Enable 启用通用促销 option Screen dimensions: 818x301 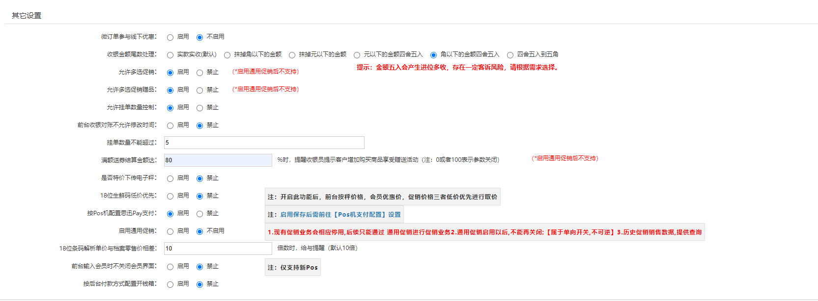click(x=170, y=231)
